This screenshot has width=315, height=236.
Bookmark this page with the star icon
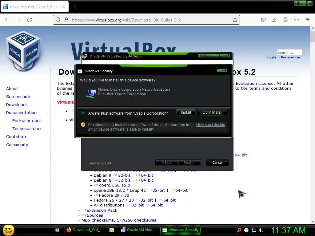click(x=235, y=20)
